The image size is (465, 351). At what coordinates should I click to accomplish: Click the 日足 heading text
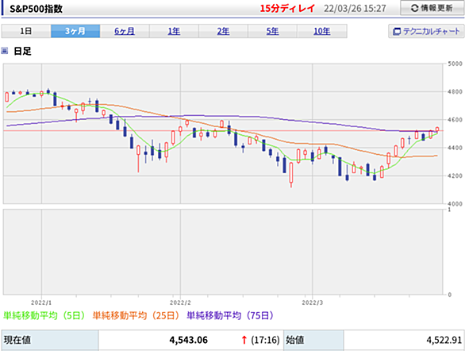click(x=22, y=51)
